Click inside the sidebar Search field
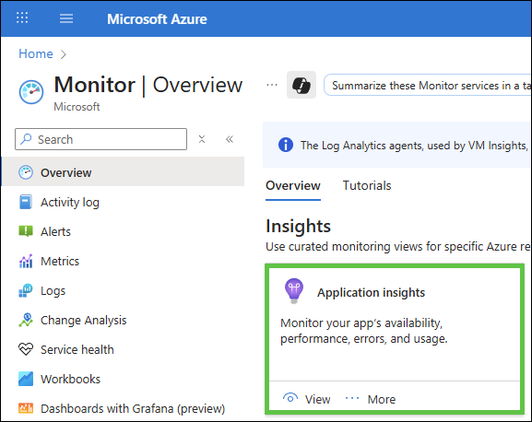The width and height of the screenshot is (532, 422). click(x=100, y=139)
